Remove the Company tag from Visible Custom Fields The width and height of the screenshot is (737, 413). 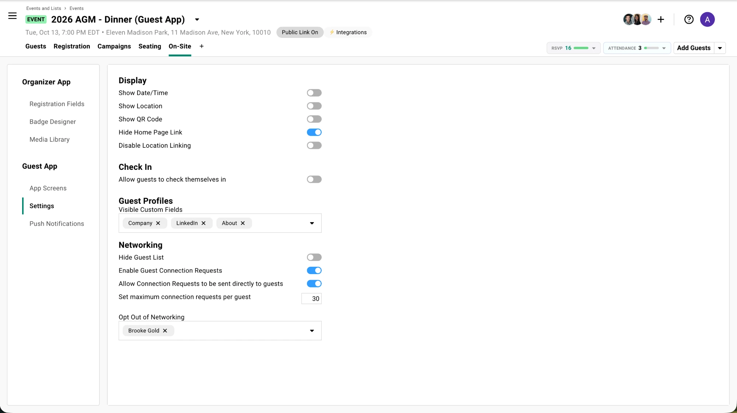(158, 223)
